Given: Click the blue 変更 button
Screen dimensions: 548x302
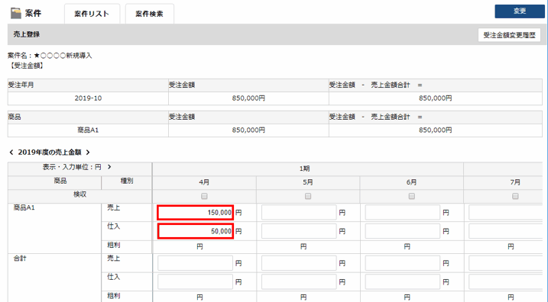Looking at the screenshot, I should [x=520, y=11].
